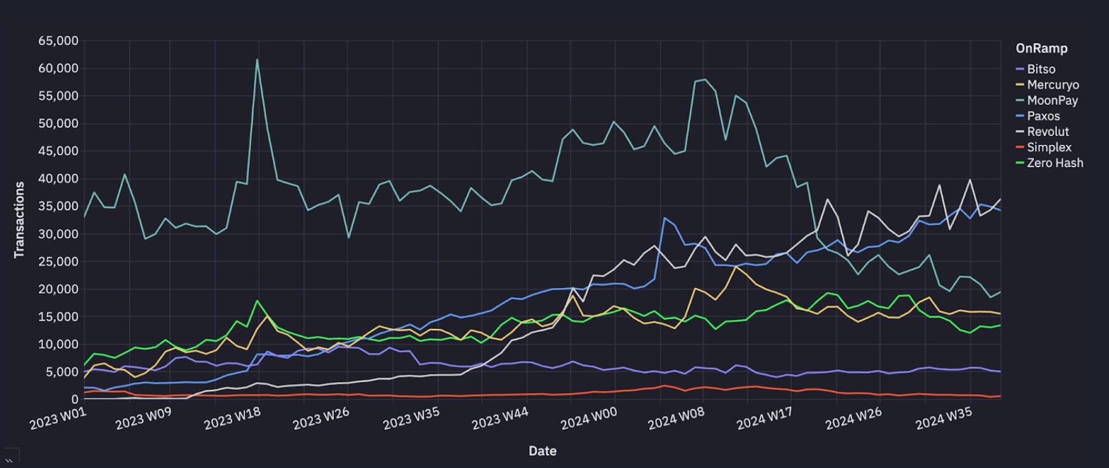Hide the MoonPay series via legend label
The height and width of the screenshot is (468, 1109).
(x=1052, y=100)
